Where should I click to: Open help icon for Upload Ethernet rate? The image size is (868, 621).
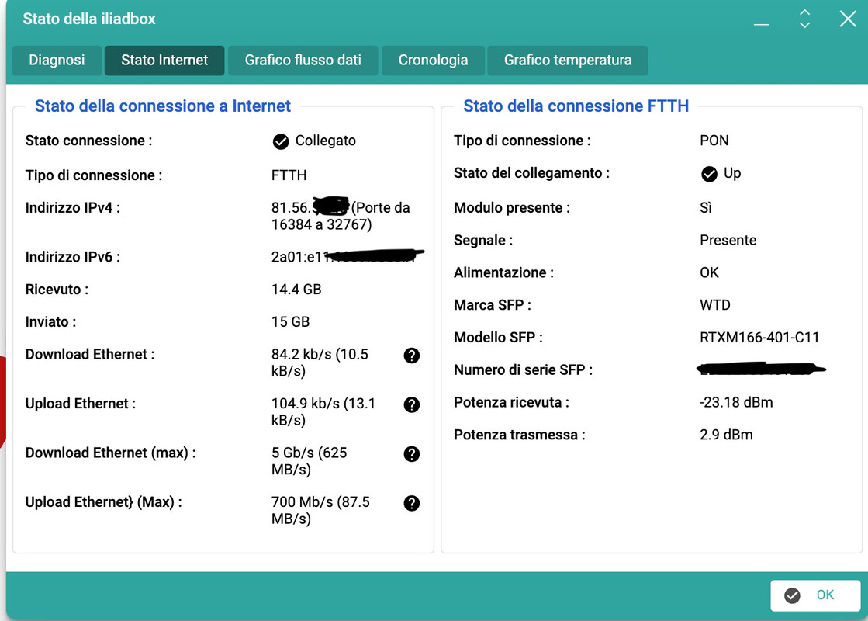coord(411,405)
